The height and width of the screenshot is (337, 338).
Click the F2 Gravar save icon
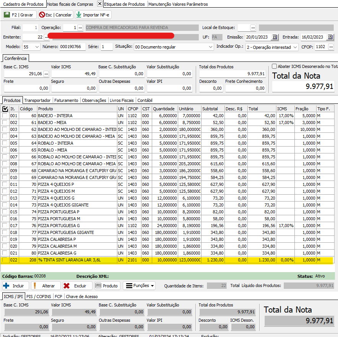coord(7,15)
